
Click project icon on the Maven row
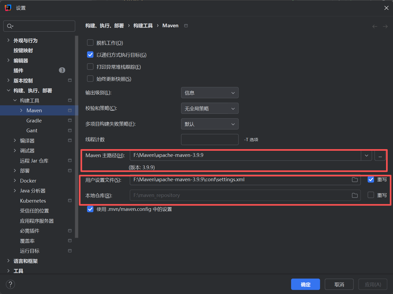[x=70, y=110]
